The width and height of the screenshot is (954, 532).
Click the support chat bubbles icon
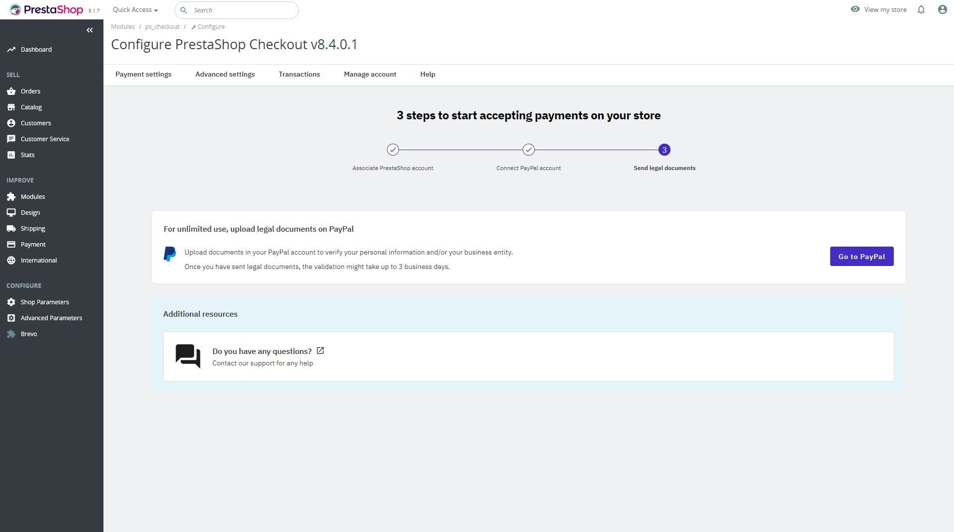[188, 356]
